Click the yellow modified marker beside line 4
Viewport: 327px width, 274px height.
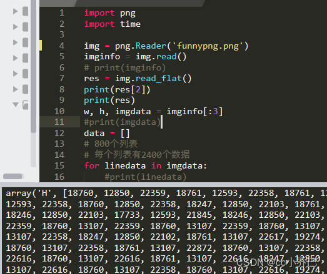tap(41, 46)
